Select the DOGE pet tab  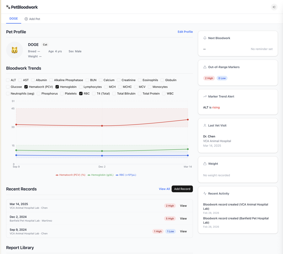click(x=14, y=19)
